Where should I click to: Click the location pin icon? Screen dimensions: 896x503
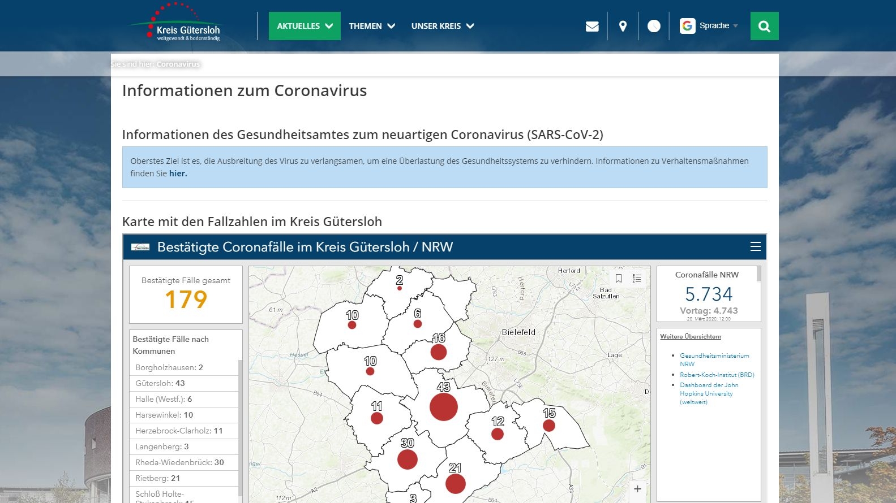point(623,27)
